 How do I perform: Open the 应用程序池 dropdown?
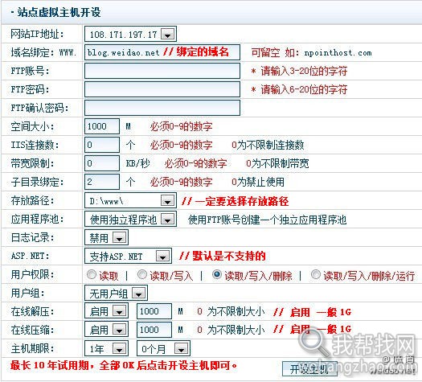[x=130, y=219]
